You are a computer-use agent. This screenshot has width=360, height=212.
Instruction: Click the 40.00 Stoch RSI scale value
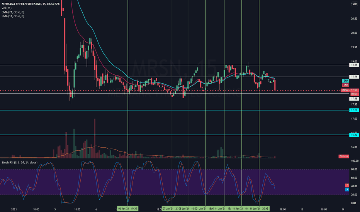[x=354, y=186]
